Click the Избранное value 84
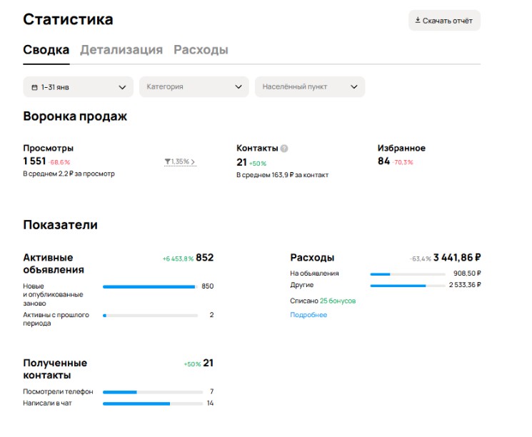The width and height of the screenshot is (532, 437). (x=383, y=161)
